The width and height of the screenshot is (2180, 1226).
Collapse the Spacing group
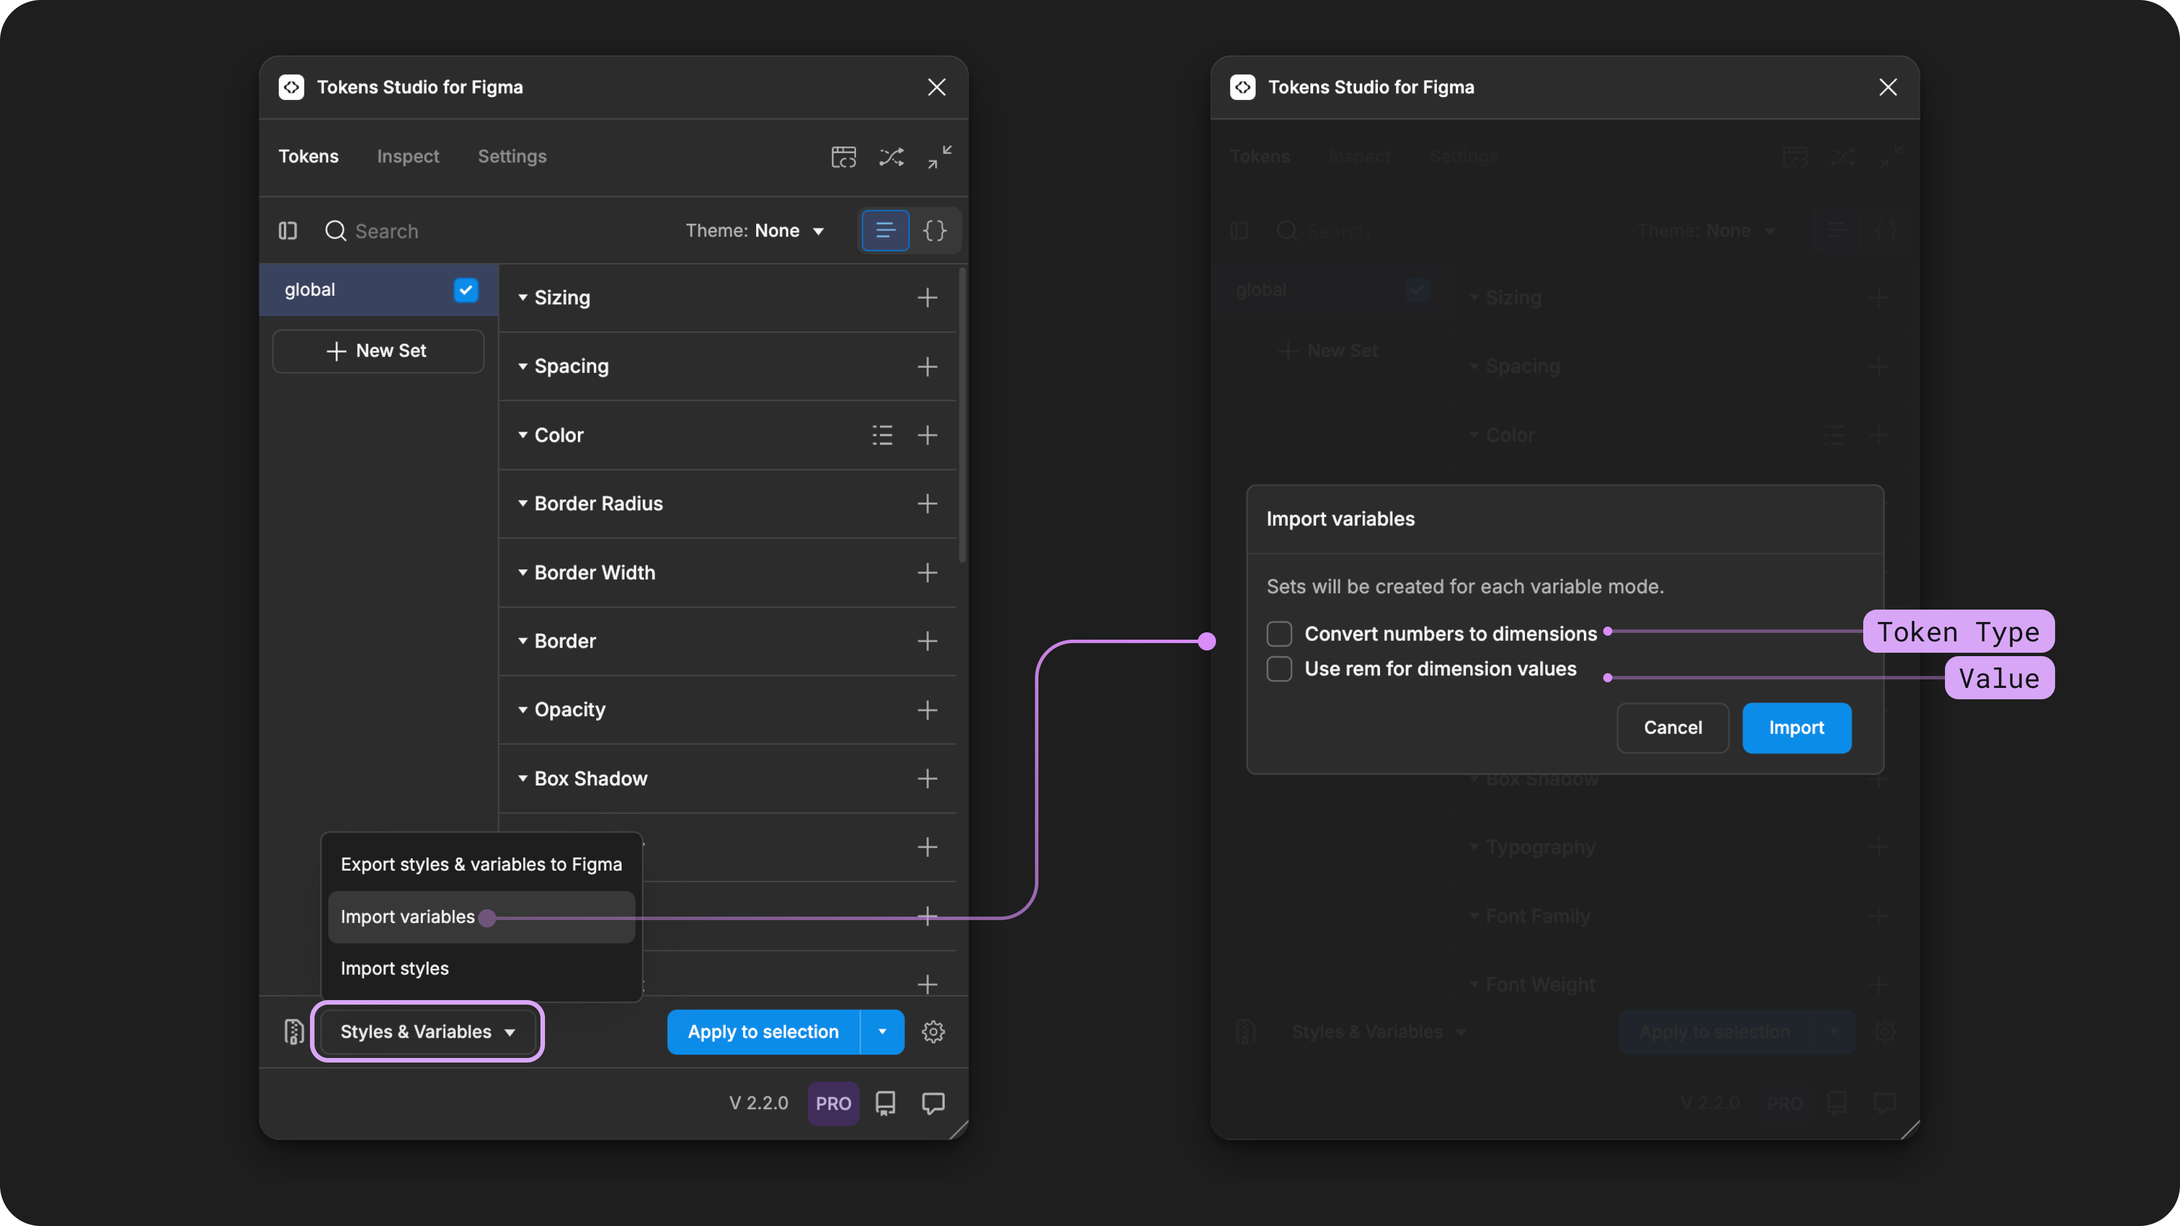click(523, 366)
